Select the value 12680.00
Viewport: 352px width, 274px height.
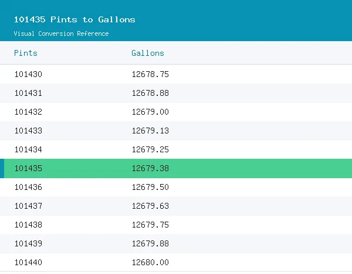pos(150,262)
